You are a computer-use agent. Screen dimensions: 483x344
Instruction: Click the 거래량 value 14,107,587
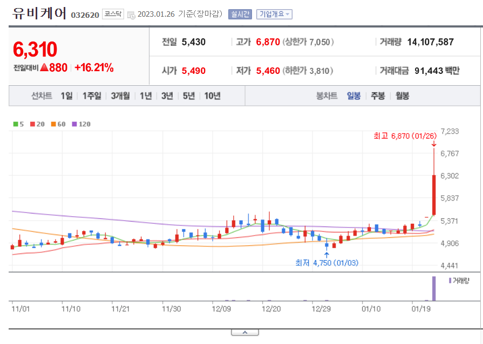pyautogui.click(x=430, y=42)
